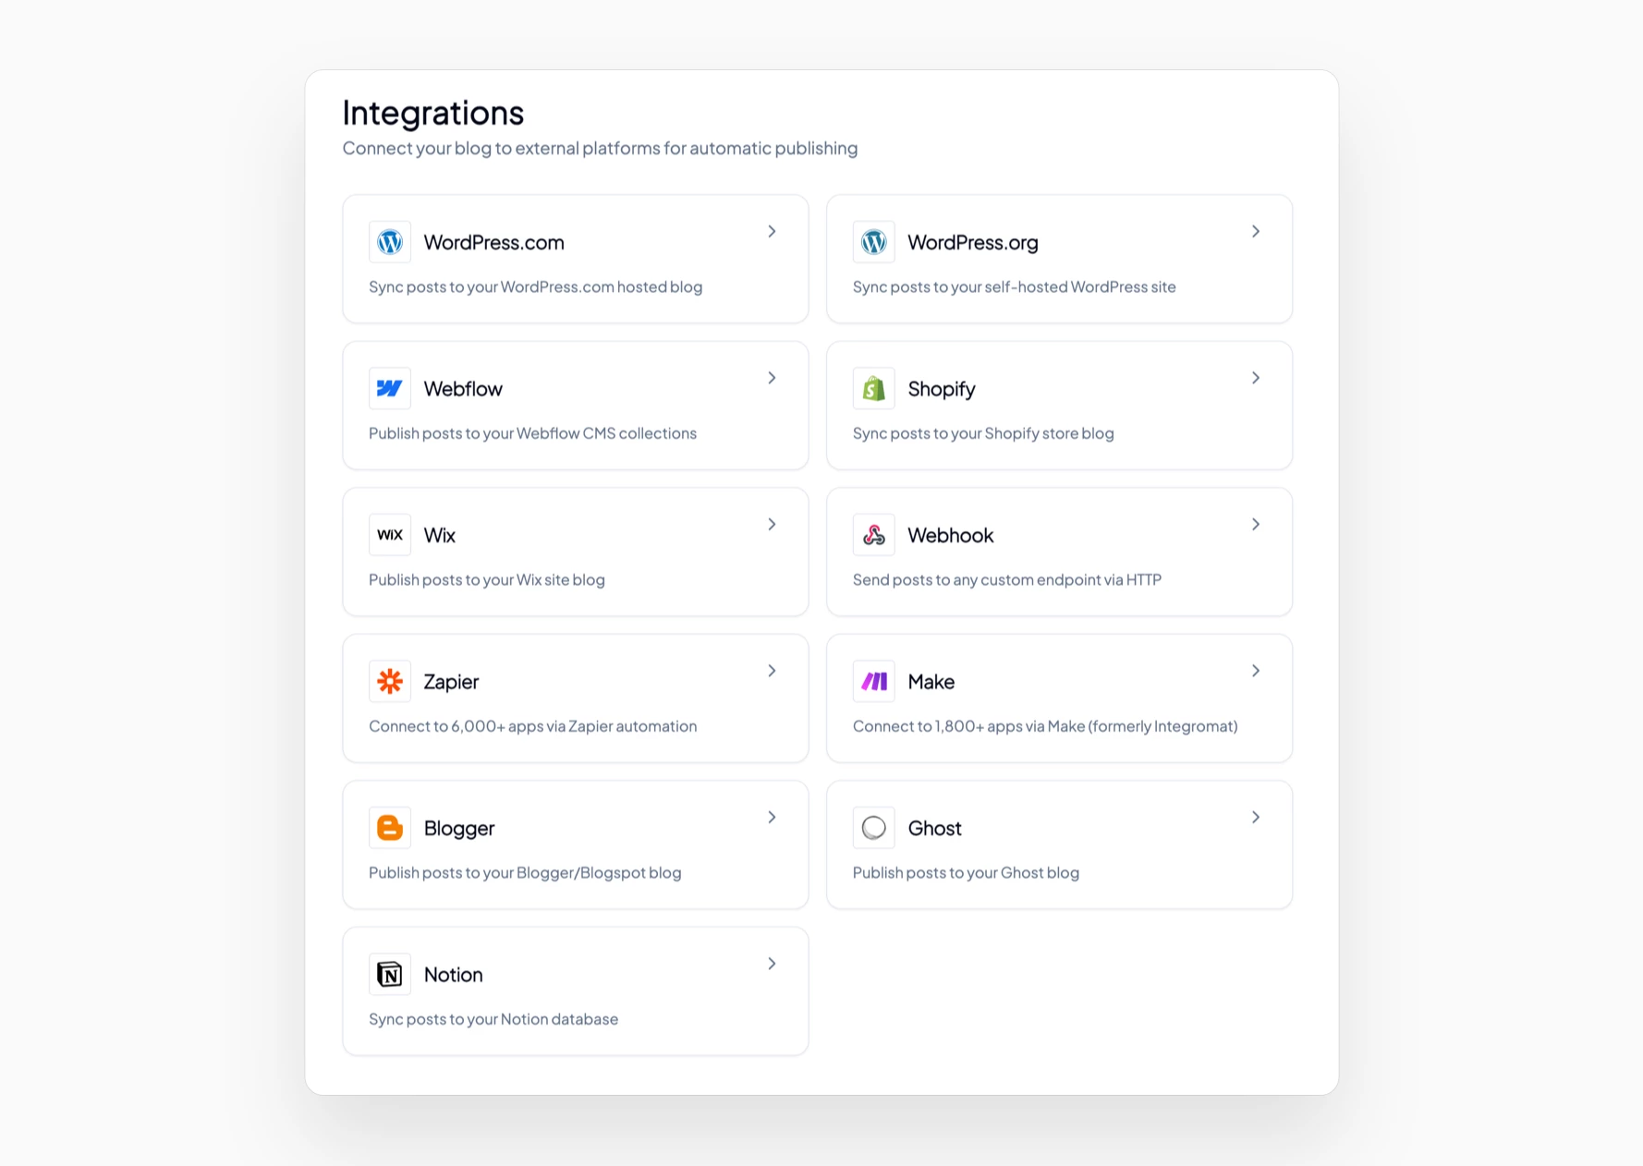Click the Wix card description text

coord(486,580)
